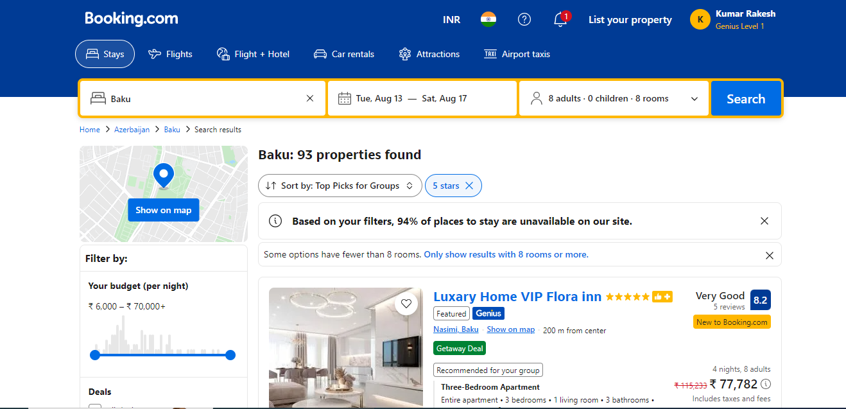Expand the 8 adults, 8 rooms guest selector
This screenshot has height=409, width=846.
click(614, 98)
